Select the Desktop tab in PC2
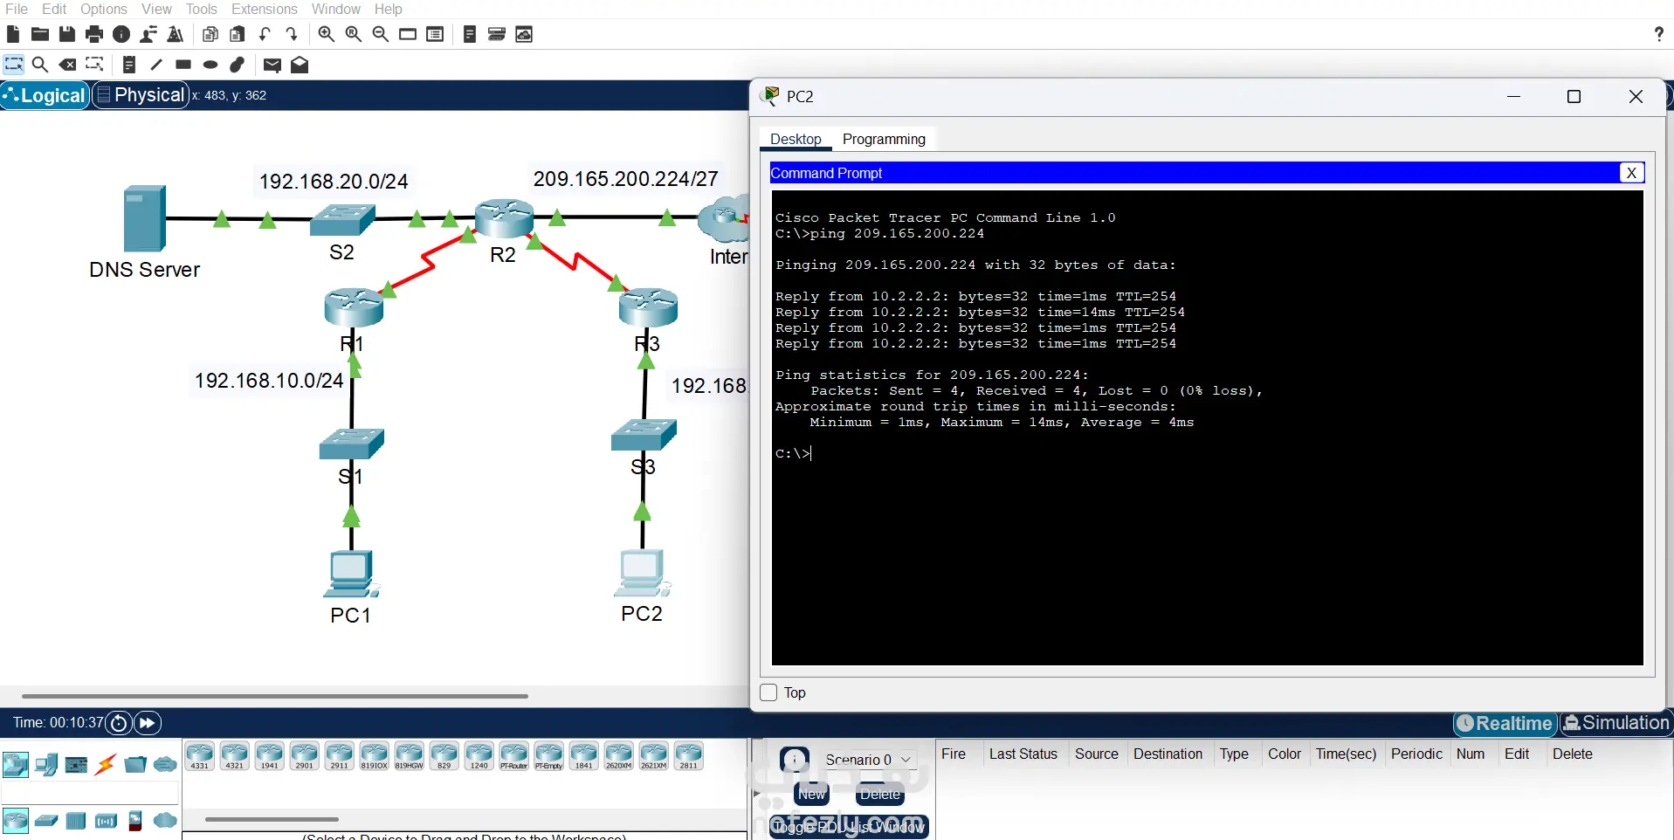This screenshot has width=1674, height=840. click(796, 139)
